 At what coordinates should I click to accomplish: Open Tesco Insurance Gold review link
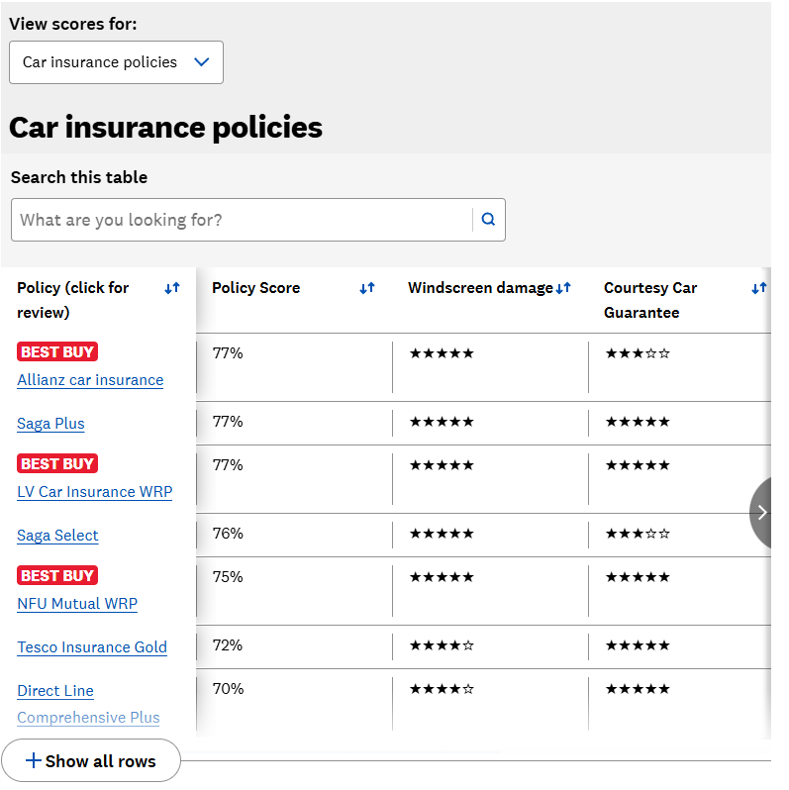[x=92, y=646]
